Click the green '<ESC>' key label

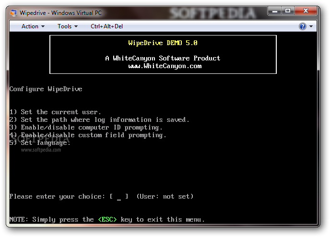[x=107, y=220]
